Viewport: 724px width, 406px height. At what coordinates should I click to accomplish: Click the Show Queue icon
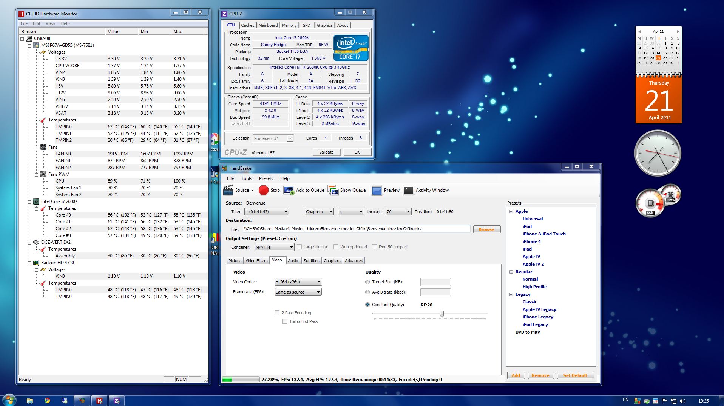pyautogui.click(x=333, y=190)
